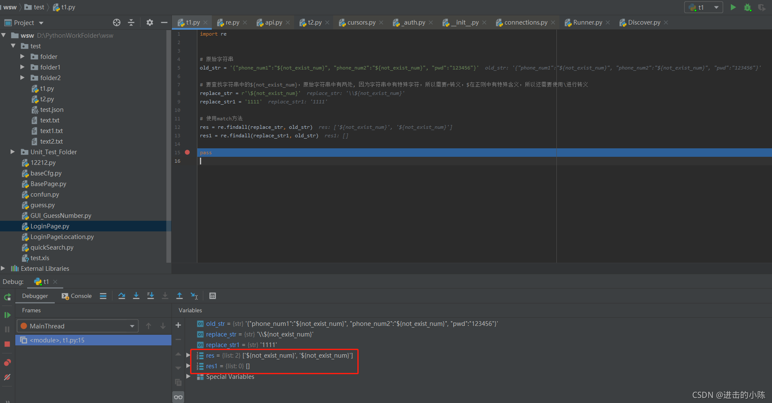Add new watch with plus icon
Image resolution: width=772 pixels, height=403 pixels.
coord(178,325)
